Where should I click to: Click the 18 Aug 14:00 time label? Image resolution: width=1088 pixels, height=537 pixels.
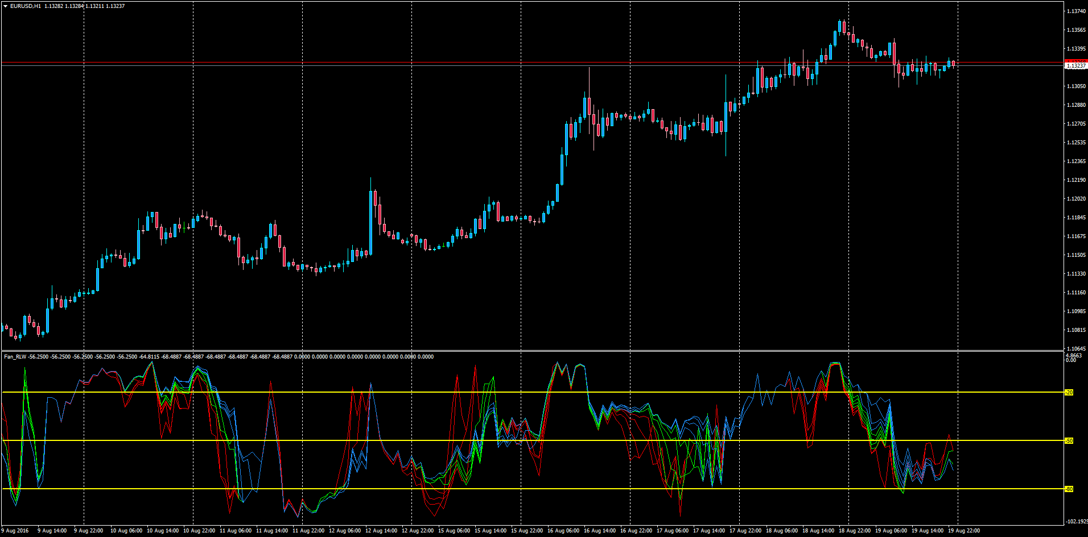pos(818,531)
